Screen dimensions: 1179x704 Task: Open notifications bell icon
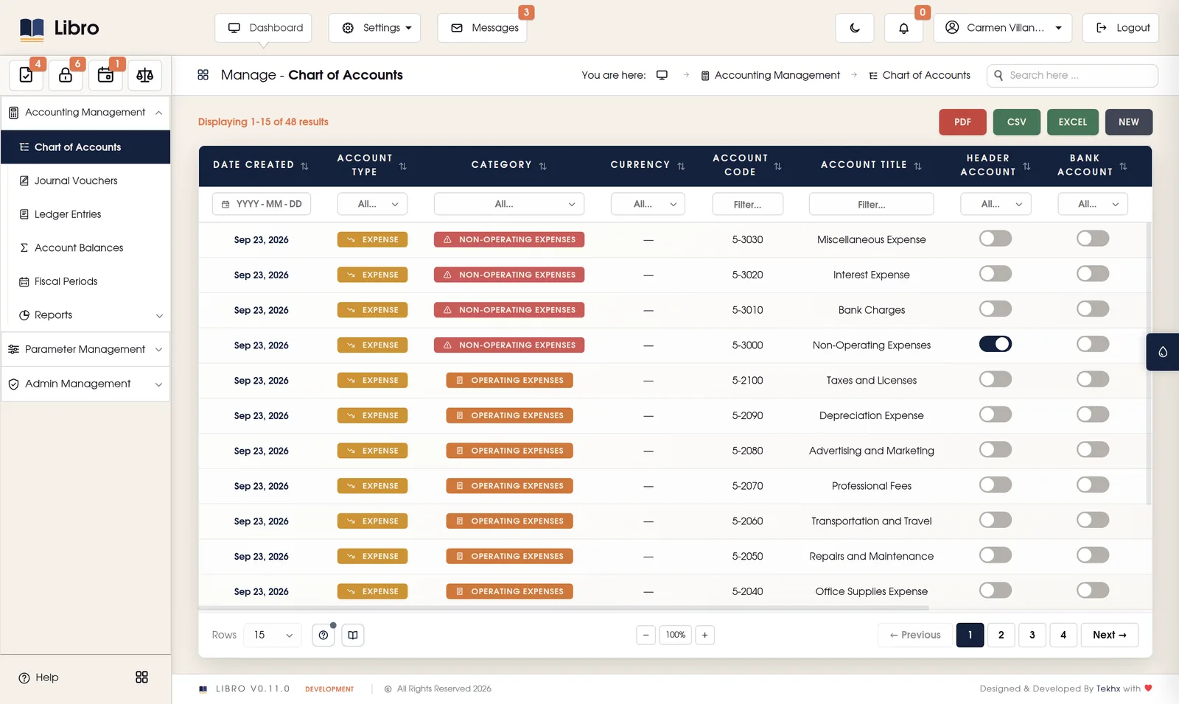coord(903,28)
